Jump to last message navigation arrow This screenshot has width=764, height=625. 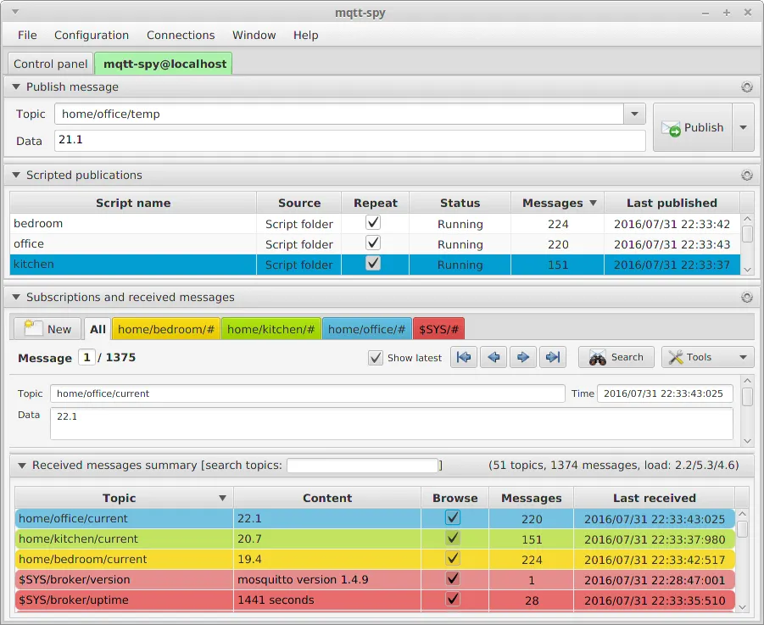coord(553,357)
